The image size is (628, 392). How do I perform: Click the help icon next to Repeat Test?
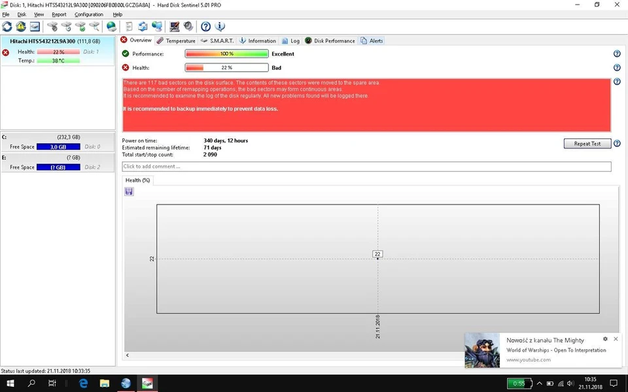click(617, 143)
